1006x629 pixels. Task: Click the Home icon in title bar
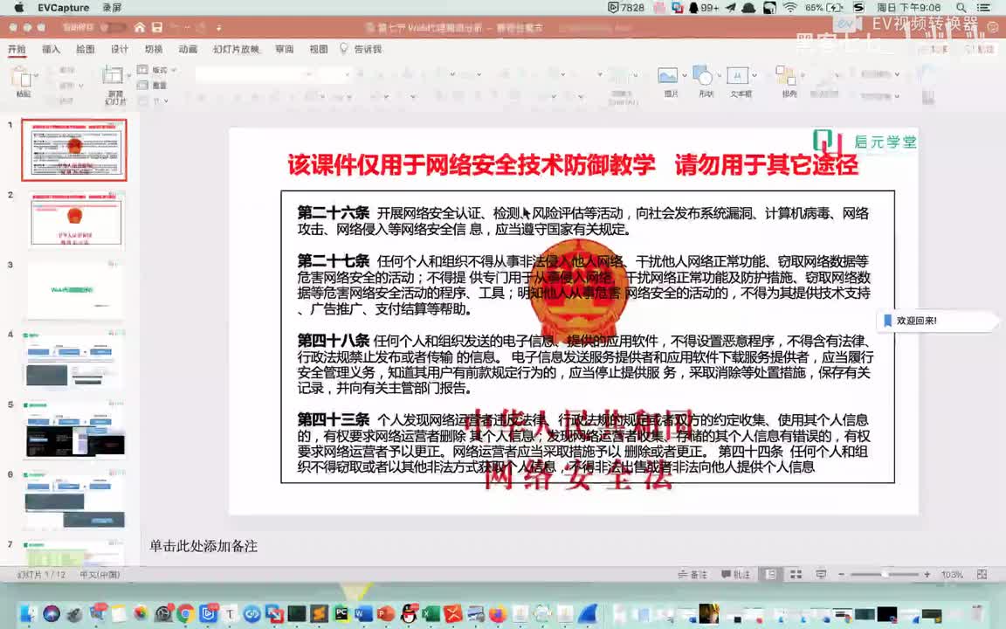139,28
